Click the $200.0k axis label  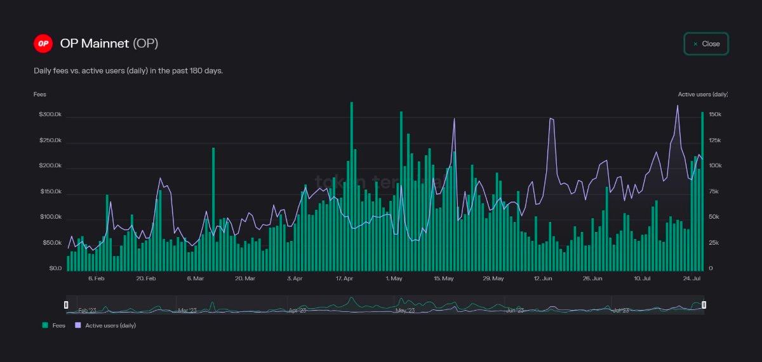pyautogui.click(x=50, y=165)
